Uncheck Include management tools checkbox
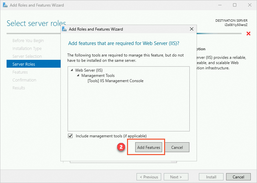The image size is (257, 183). [70, 136]
